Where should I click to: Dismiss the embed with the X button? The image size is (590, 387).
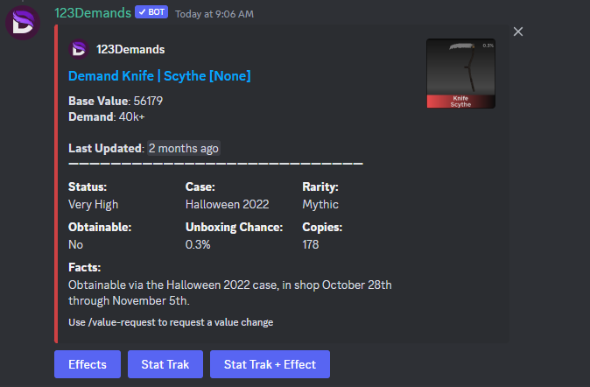pyautogui.click(x=518, y=32)
